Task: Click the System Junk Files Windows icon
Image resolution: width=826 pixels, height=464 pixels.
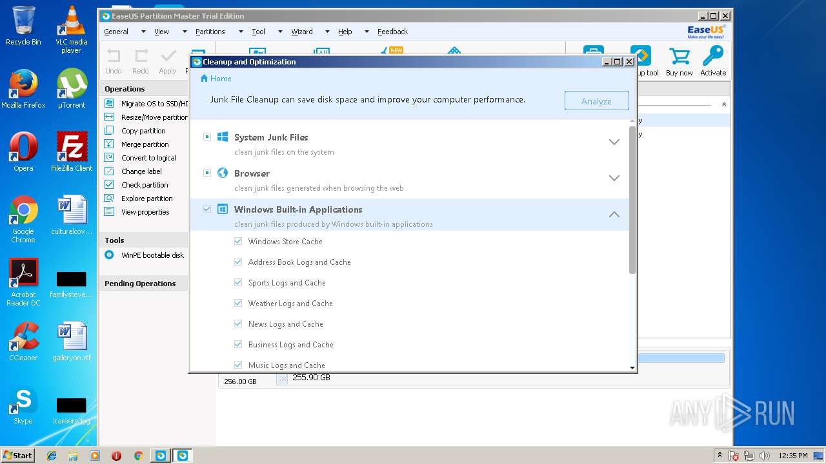Action: tap(223, 137)
